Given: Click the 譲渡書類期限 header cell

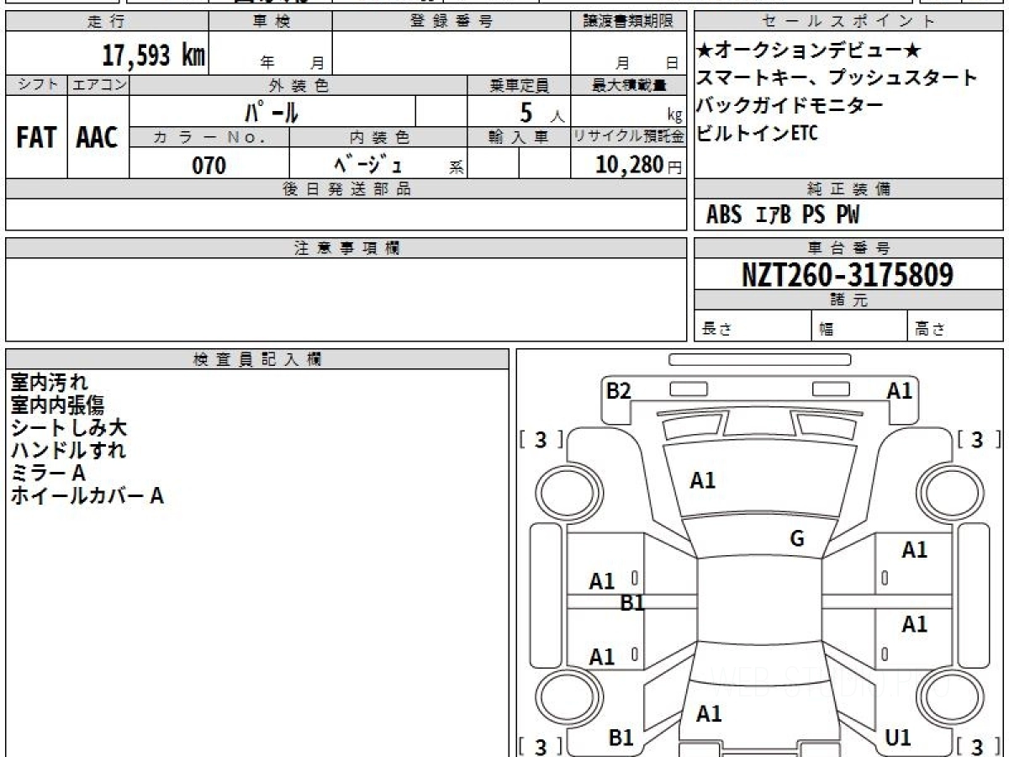Looking at the screenshot, I should (x=629, y=21).
